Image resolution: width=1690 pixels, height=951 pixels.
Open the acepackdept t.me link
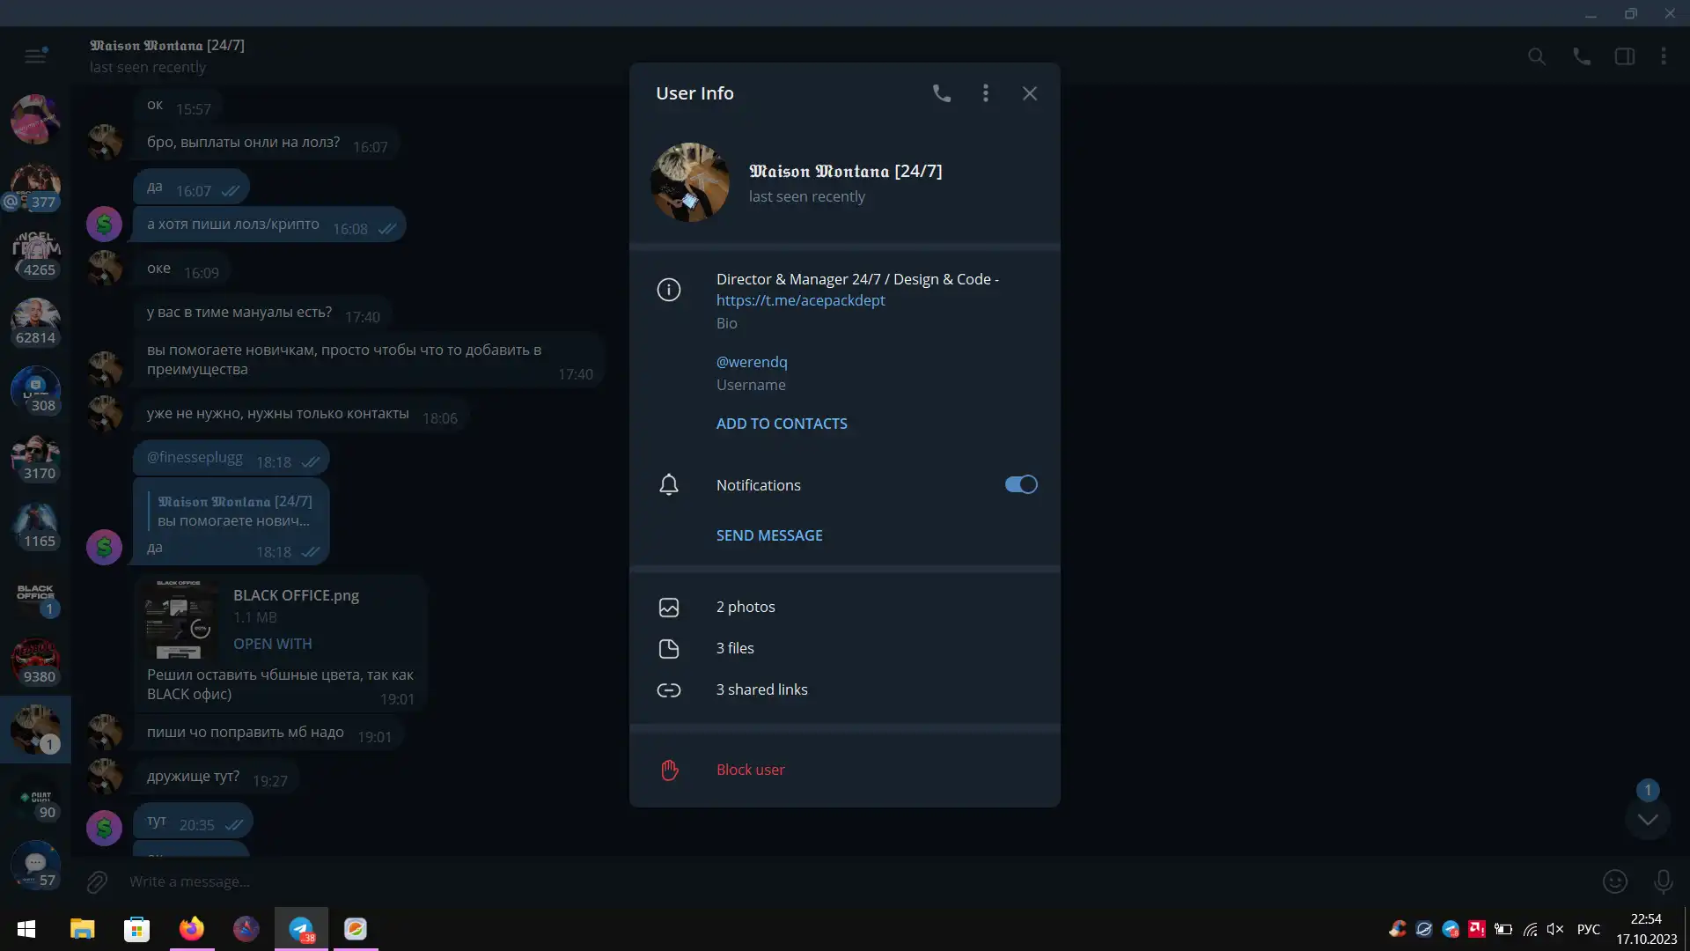800,300
